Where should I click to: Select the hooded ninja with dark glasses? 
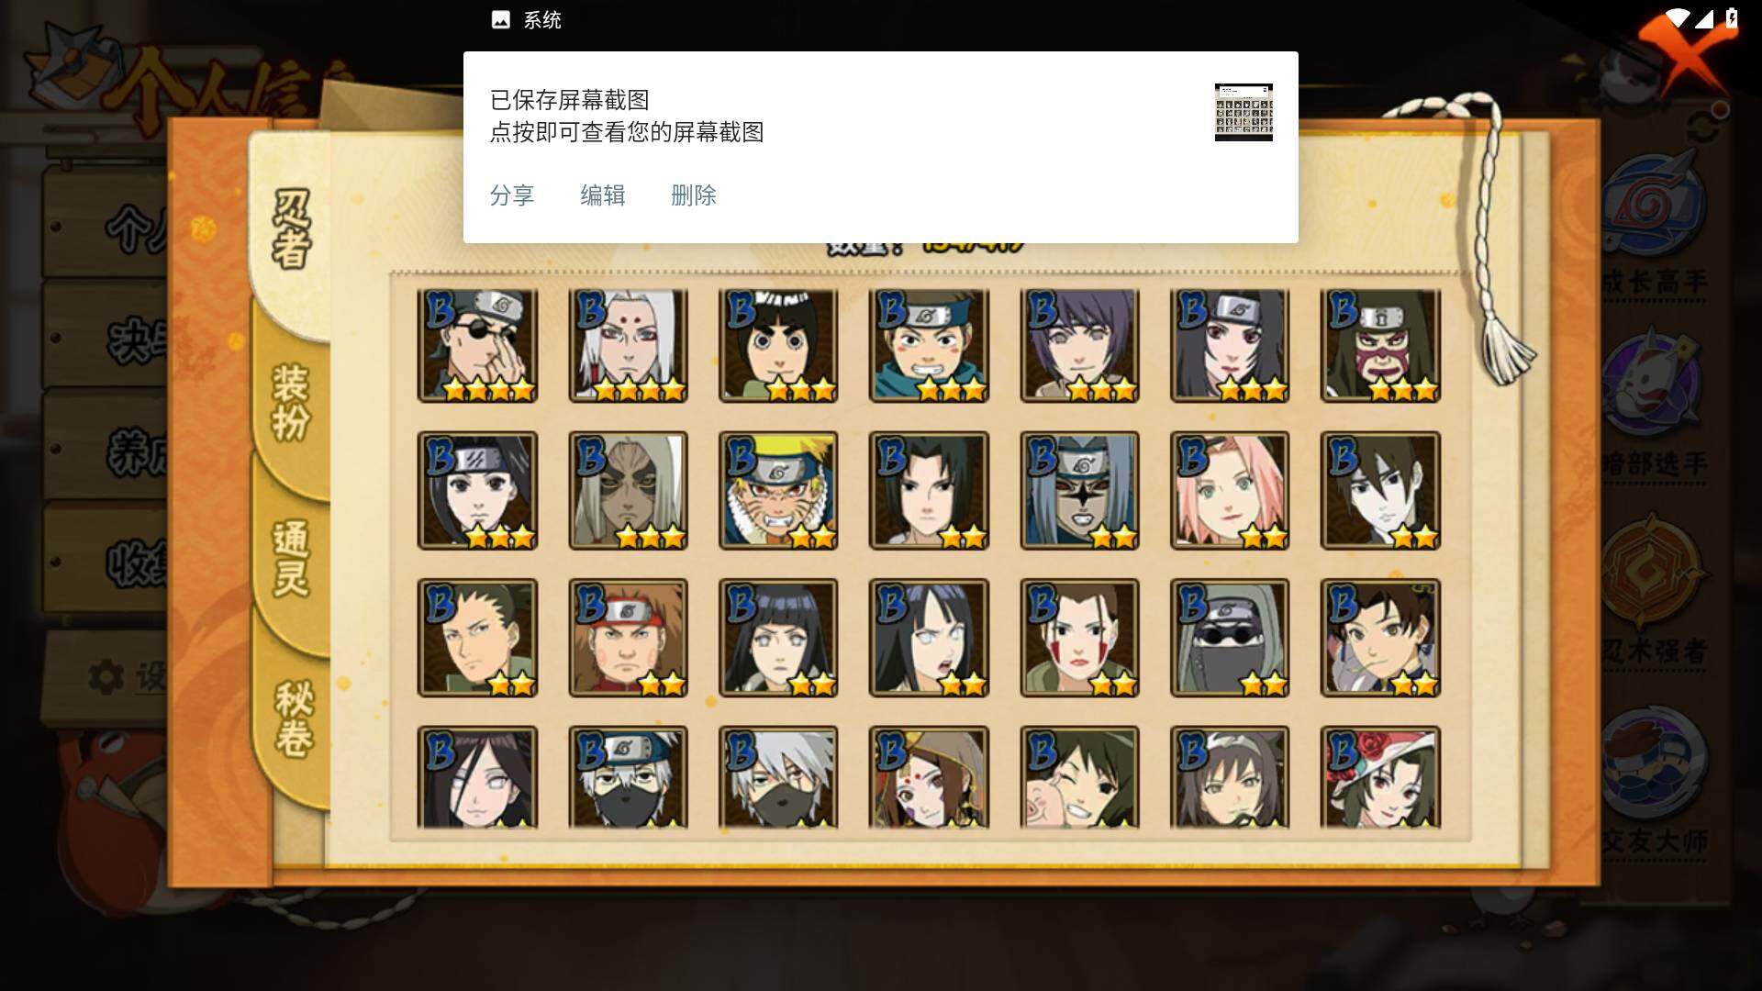(1230, 638)
